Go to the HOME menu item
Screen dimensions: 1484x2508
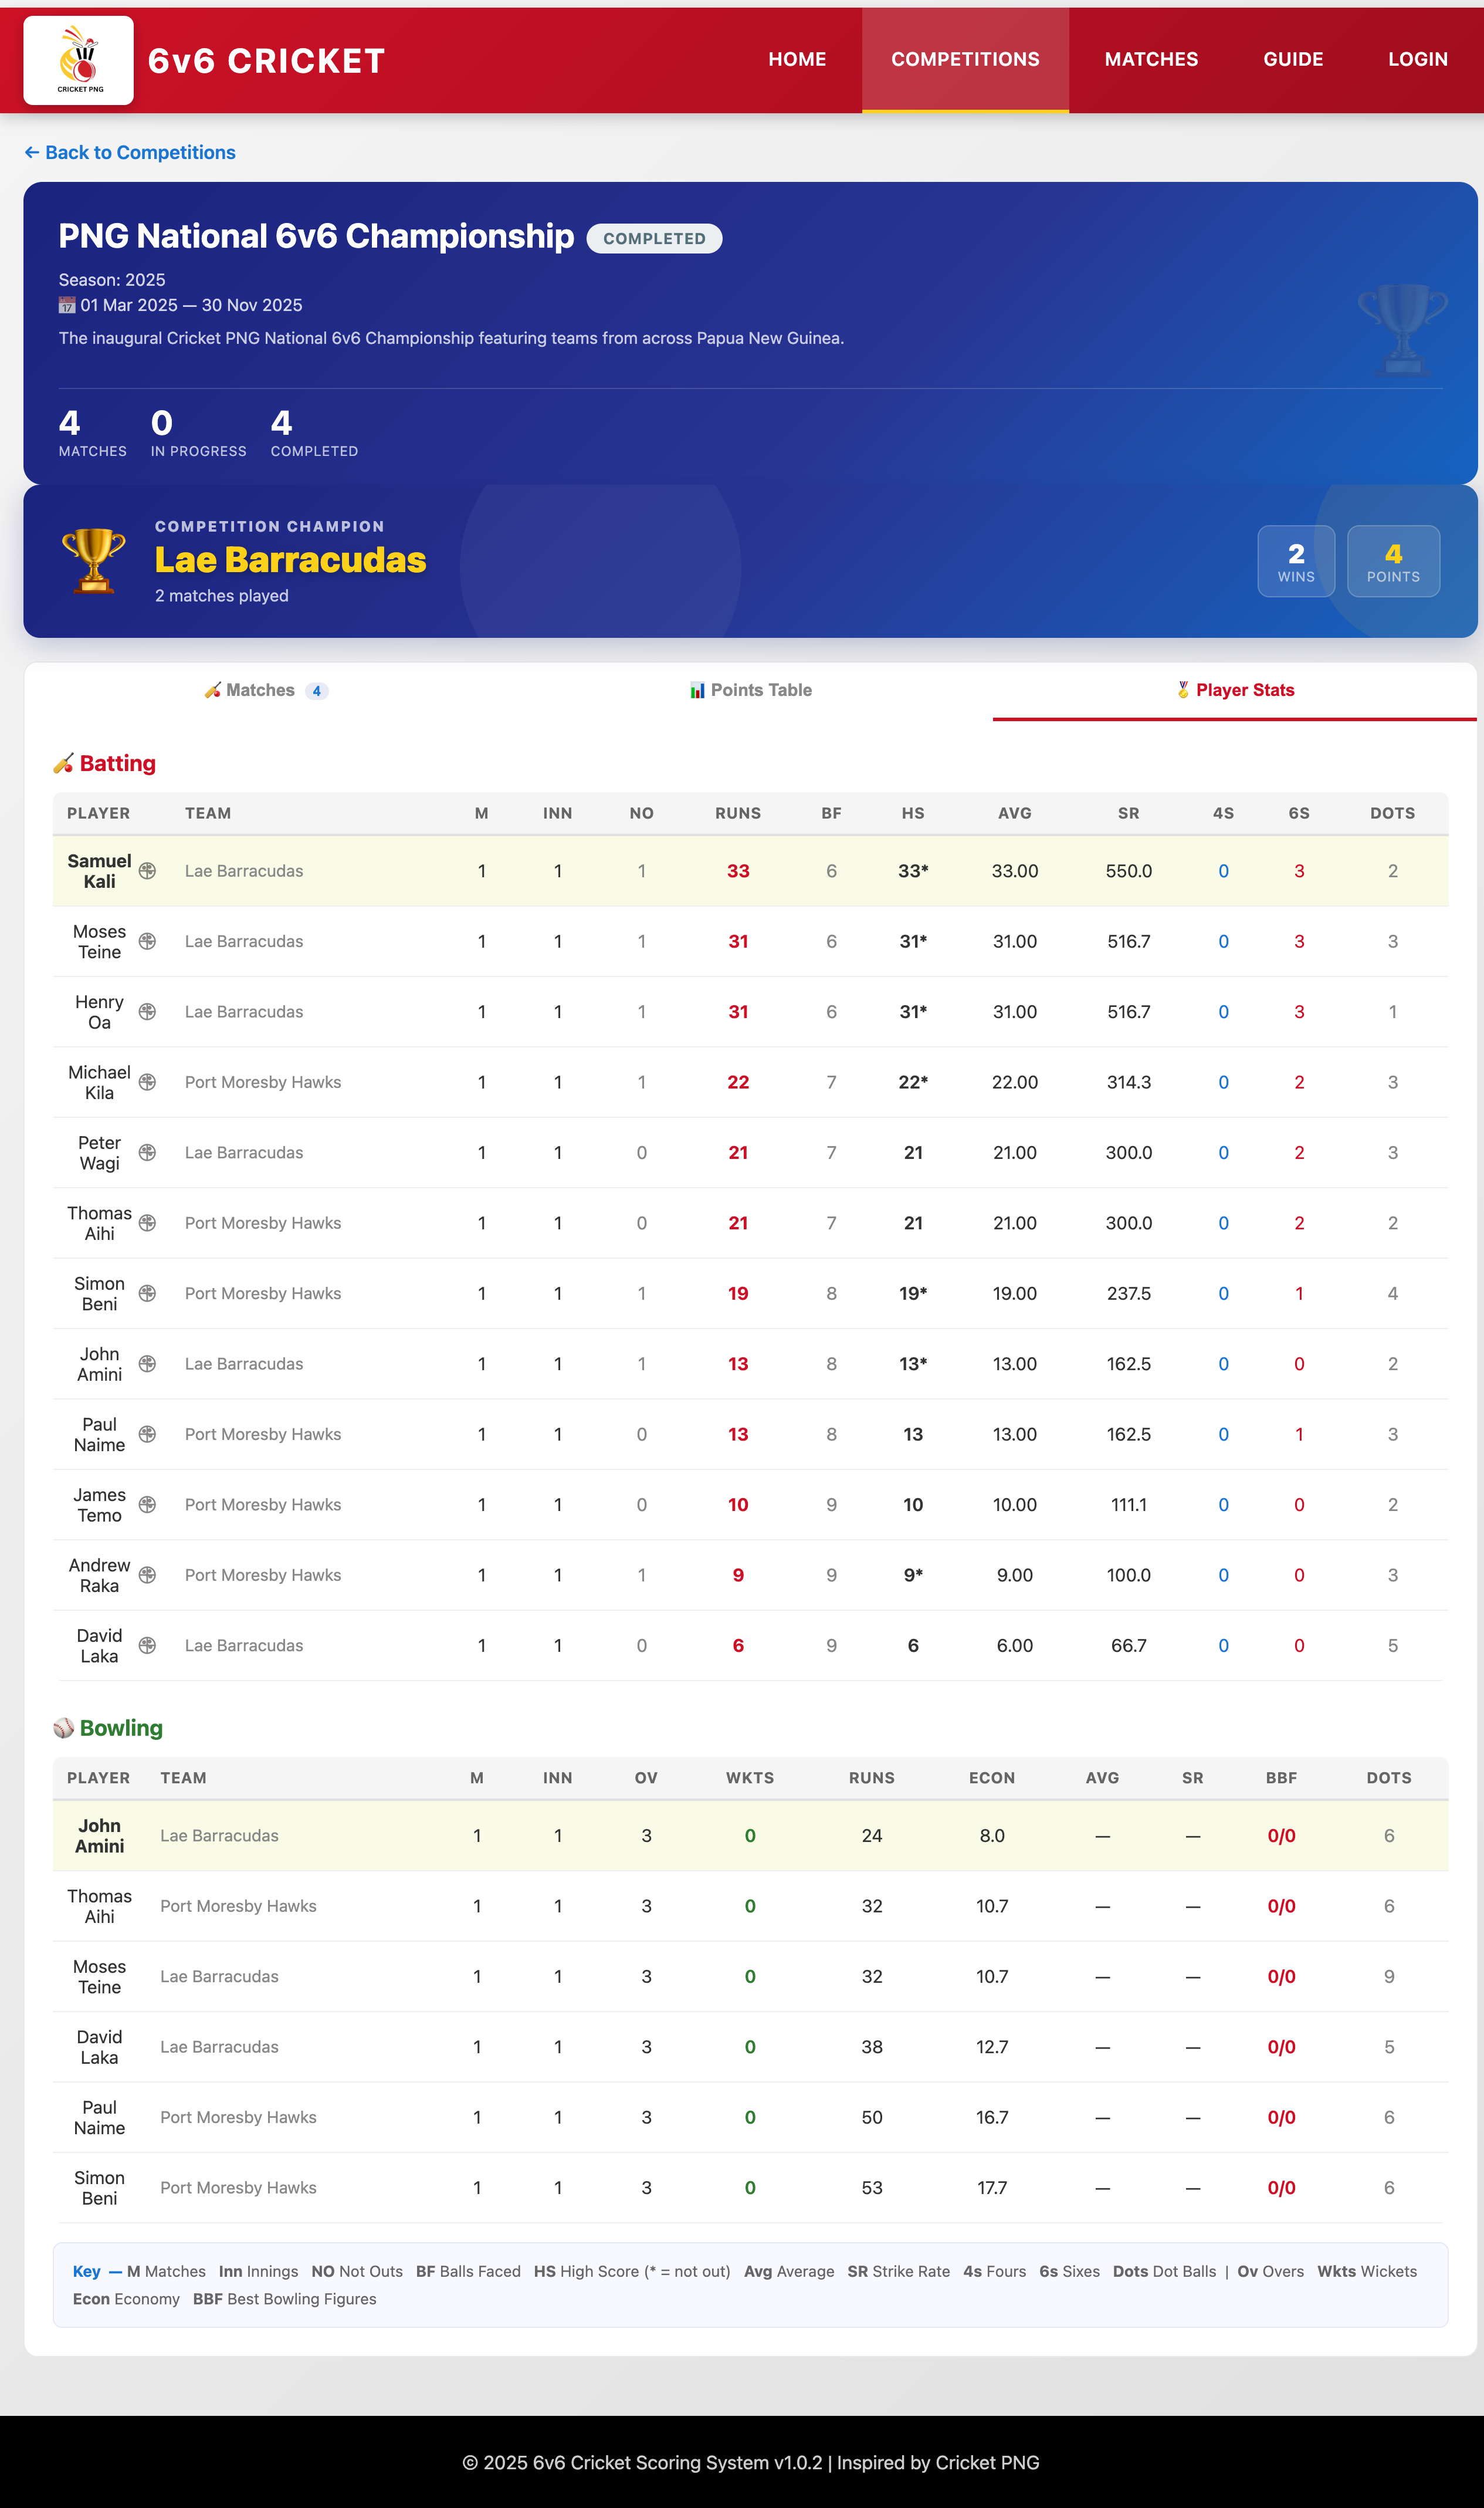[797, 60]
